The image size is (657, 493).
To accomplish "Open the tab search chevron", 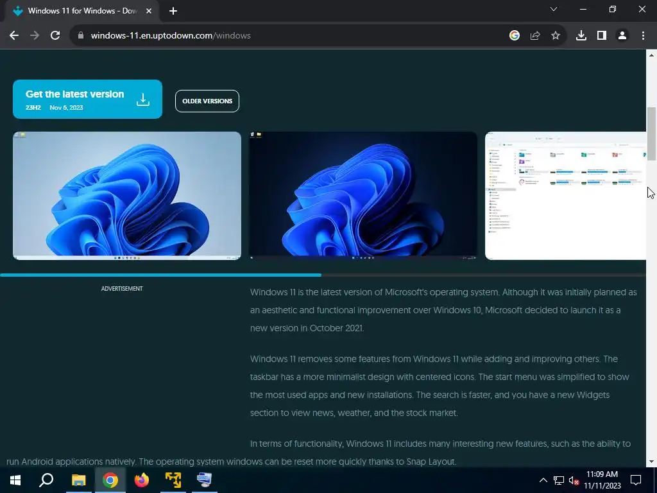I will [554, 9].
